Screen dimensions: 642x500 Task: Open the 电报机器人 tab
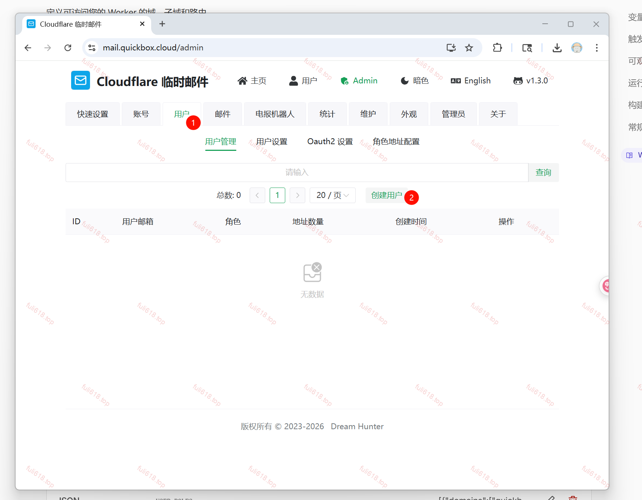point(275,114)
